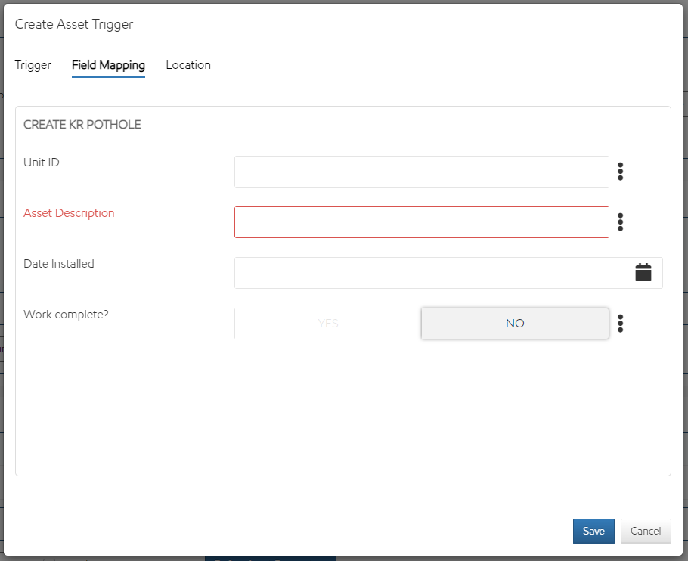Click the Work complete? label

tap(66, 315)
